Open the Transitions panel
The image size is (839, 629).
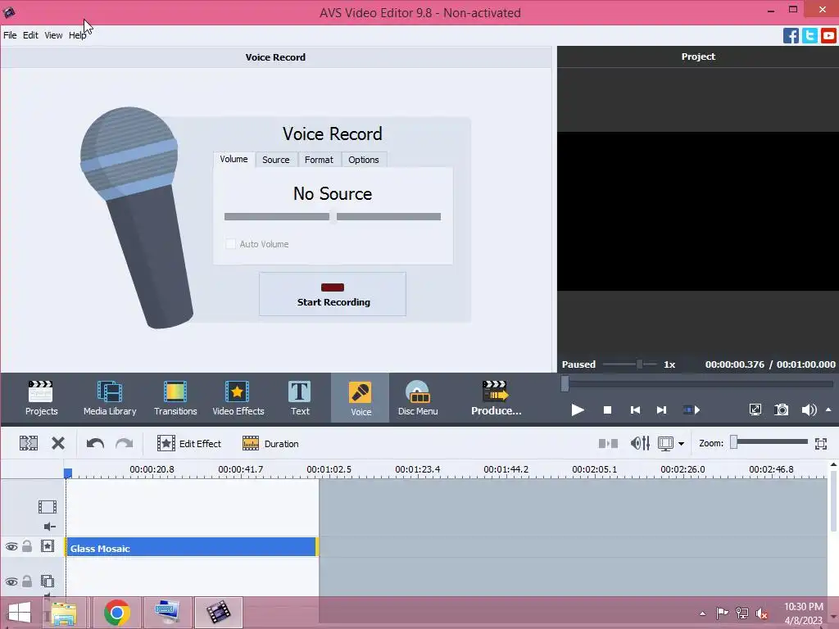[175, 398]
